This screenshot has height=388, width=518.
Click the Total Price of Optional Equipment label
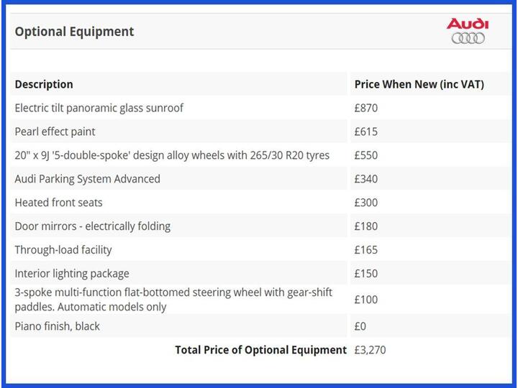(260, 350)
